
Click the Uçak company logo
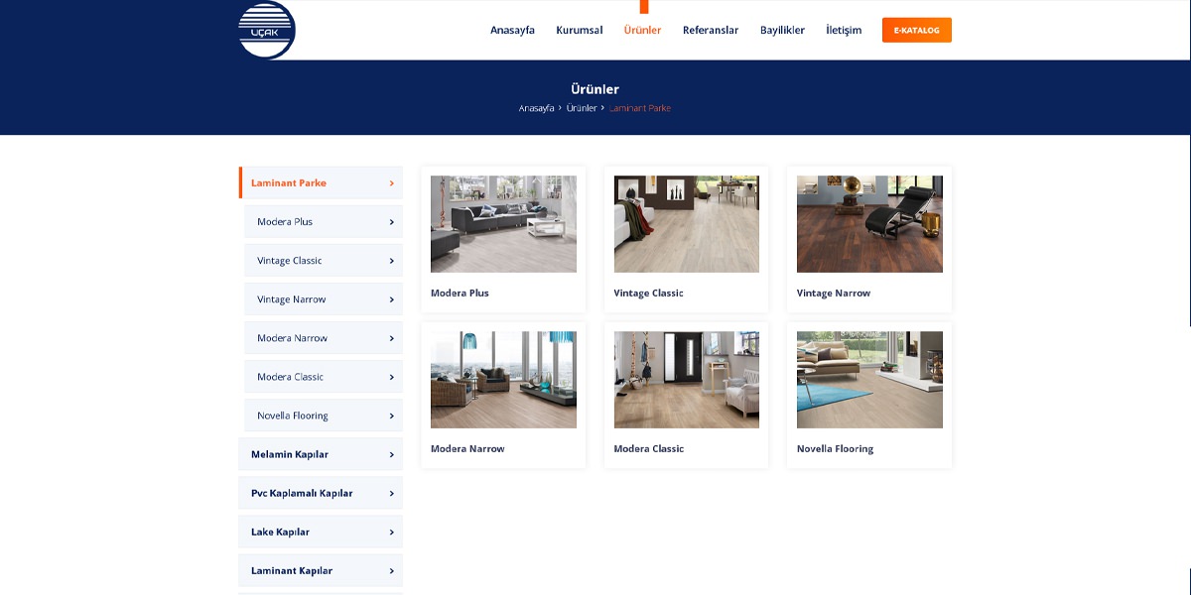[x=267, y=30]
